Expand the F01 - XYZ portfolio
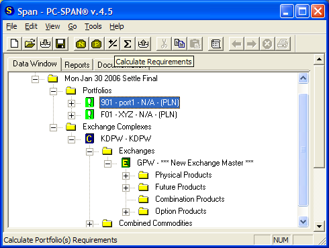The image size is (329, 248). pos(71,115)
